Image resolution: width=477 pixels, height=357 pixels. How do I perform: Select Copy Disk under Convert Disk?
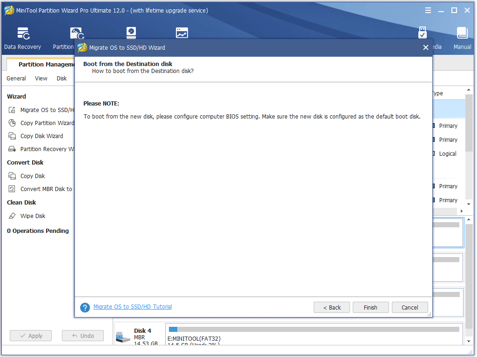click(x=33, y=176)
